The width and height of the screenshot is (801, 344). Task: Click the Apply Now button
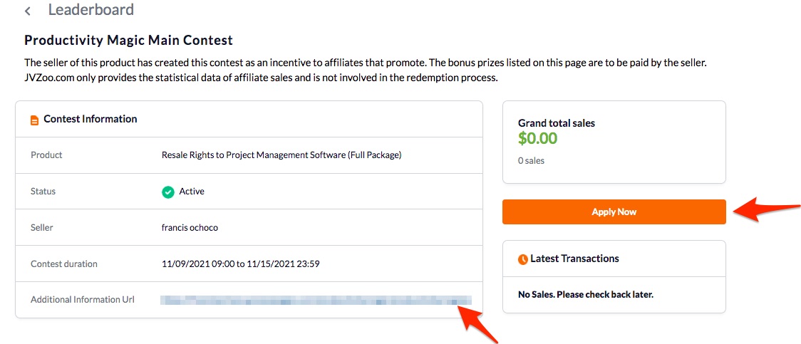pyautogui.click(x=614, y=212)
